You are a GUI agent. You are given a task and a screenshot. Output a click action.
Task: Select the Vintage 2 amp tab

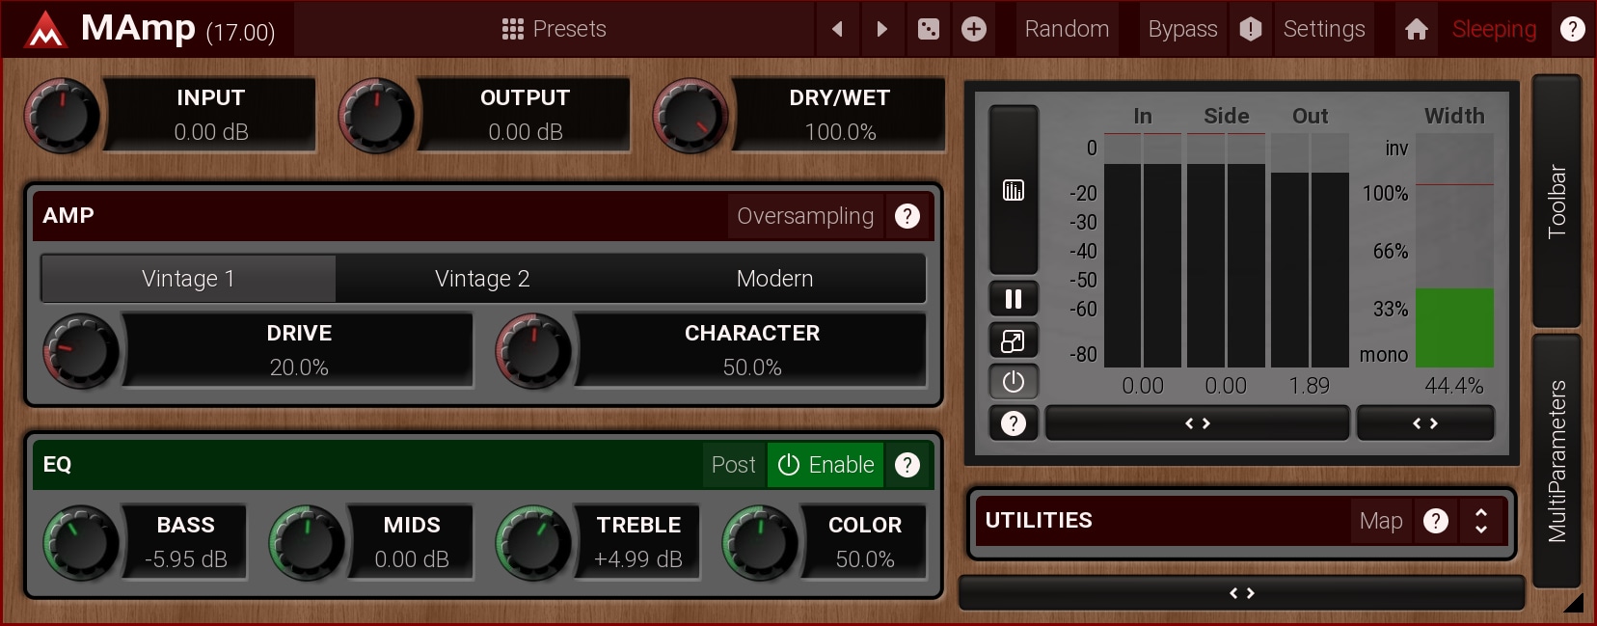point(482,279)
